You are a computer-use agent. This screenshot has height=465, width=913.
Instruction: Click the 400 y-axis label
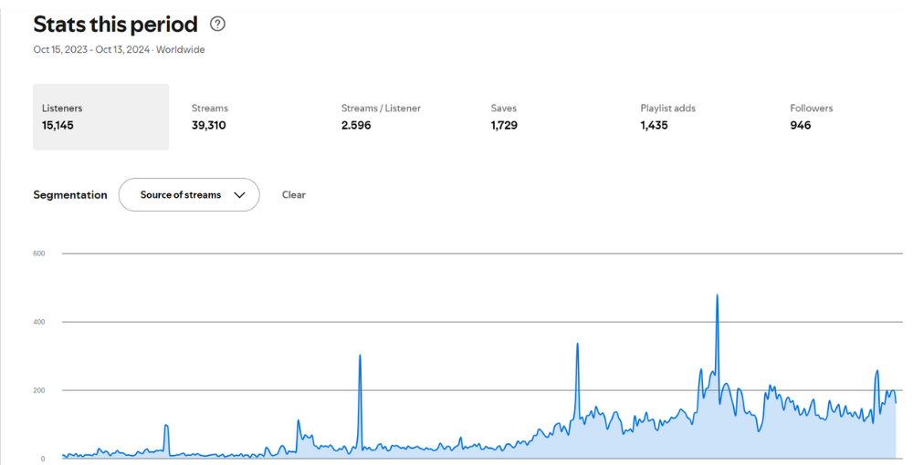39,322
